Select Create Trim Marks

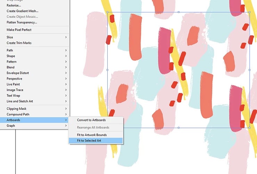pyautogui.click(x=35, y=43)
